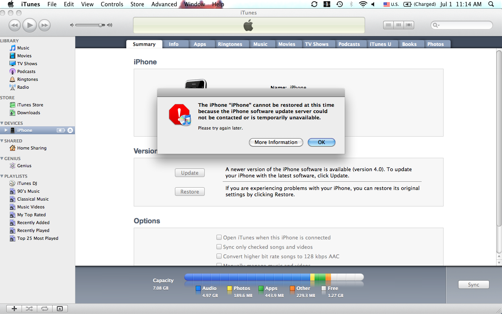502x314 pixels.
Task: Open the Controls menu
Action: coord(112,4)
